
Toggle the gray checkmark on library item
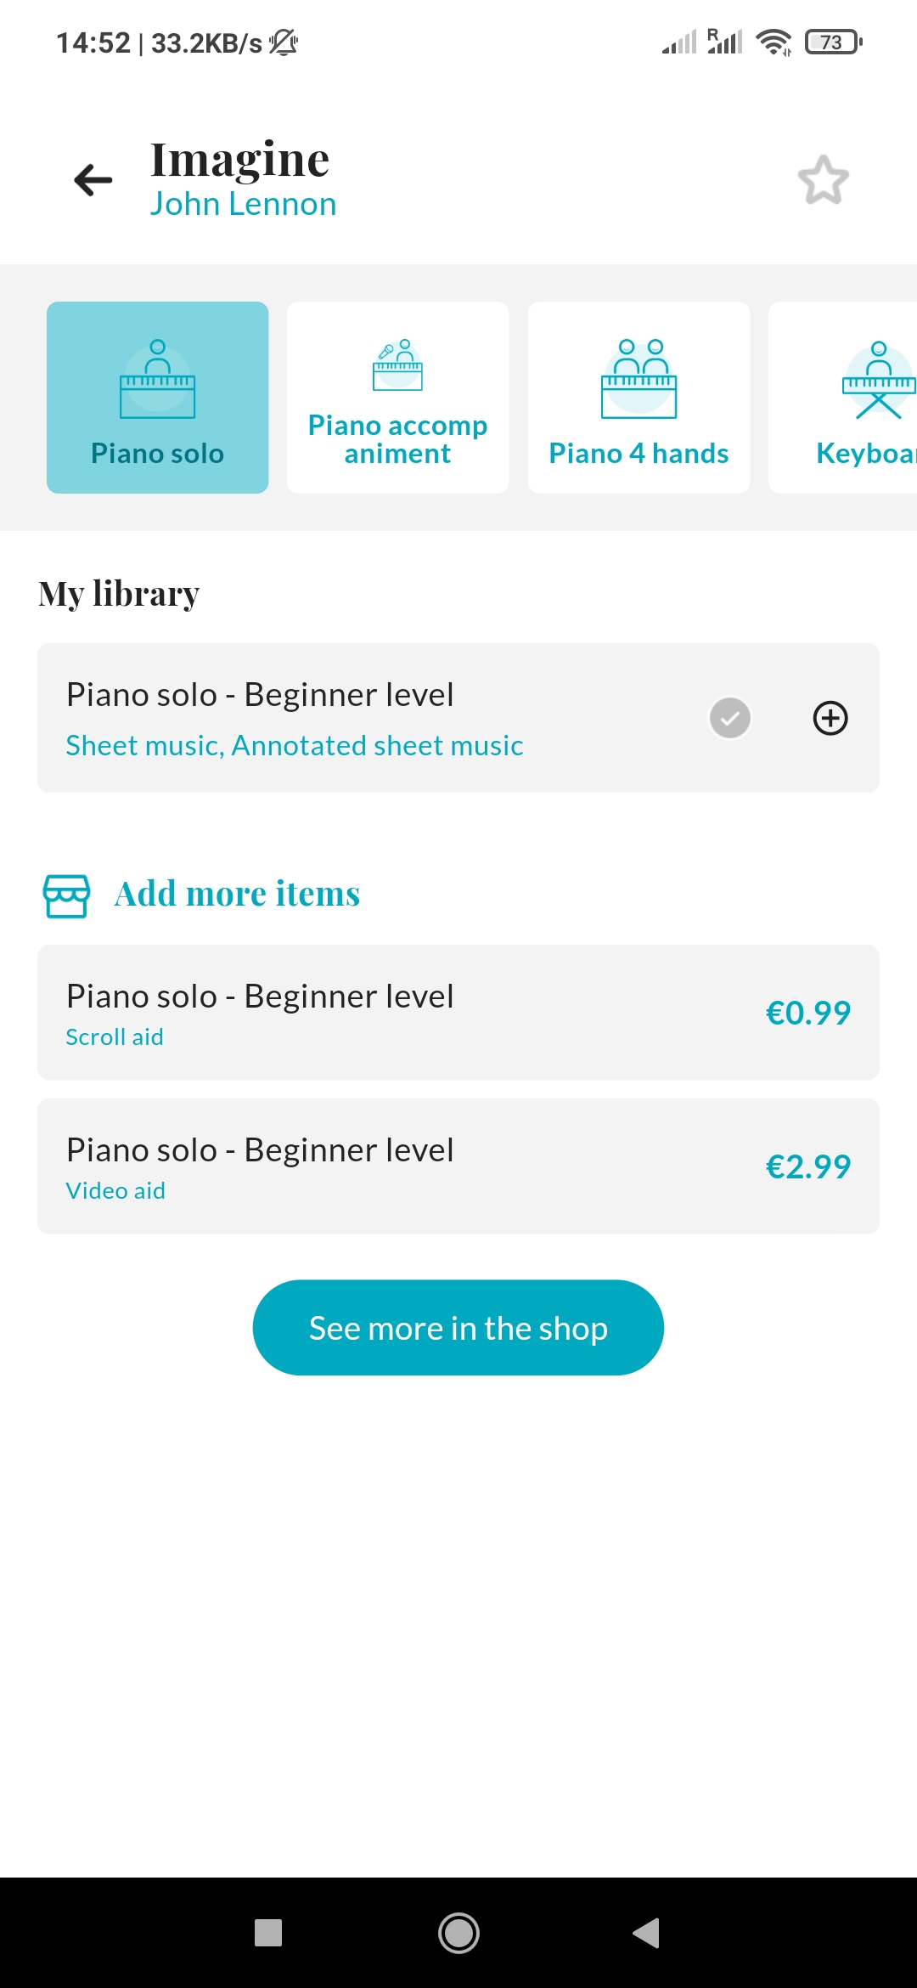click(x=730, y=718)
